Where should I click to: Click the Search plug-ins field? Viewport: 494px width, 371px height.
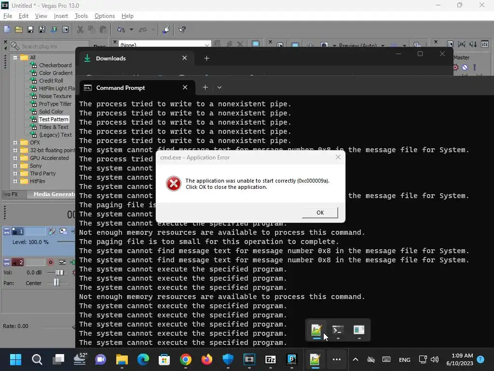[x=50, y=46]
